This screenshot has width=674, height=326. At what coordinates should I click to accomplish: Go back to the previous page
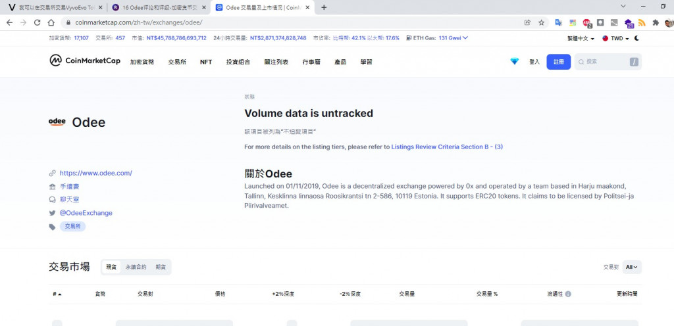(9, 23)
